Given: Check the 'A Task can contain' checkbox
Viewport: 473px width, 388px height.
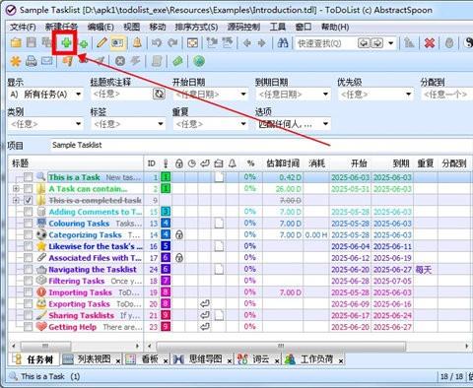Looking at the screenshot, I should 29,189.
